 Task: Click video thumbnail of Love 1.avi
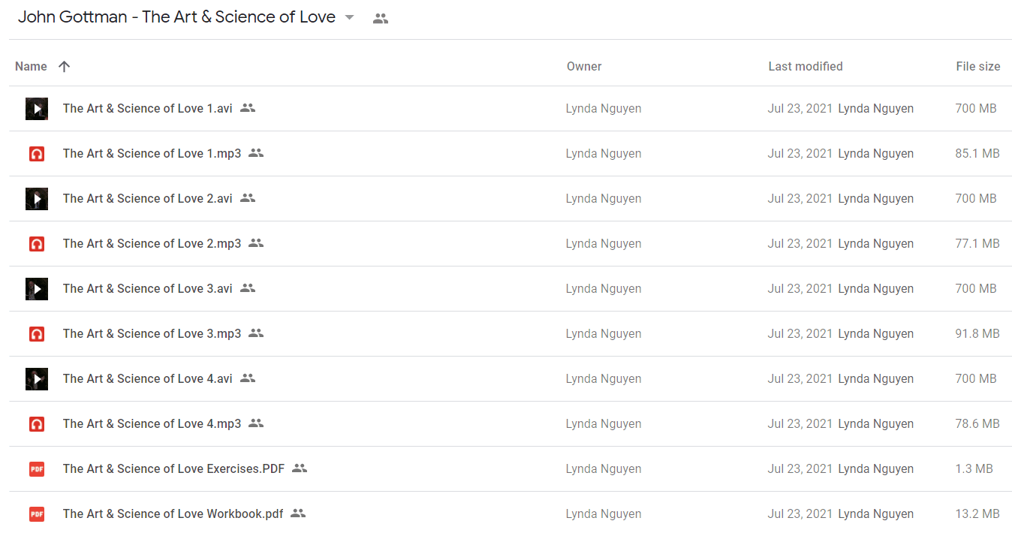click(x=37, y=109)
